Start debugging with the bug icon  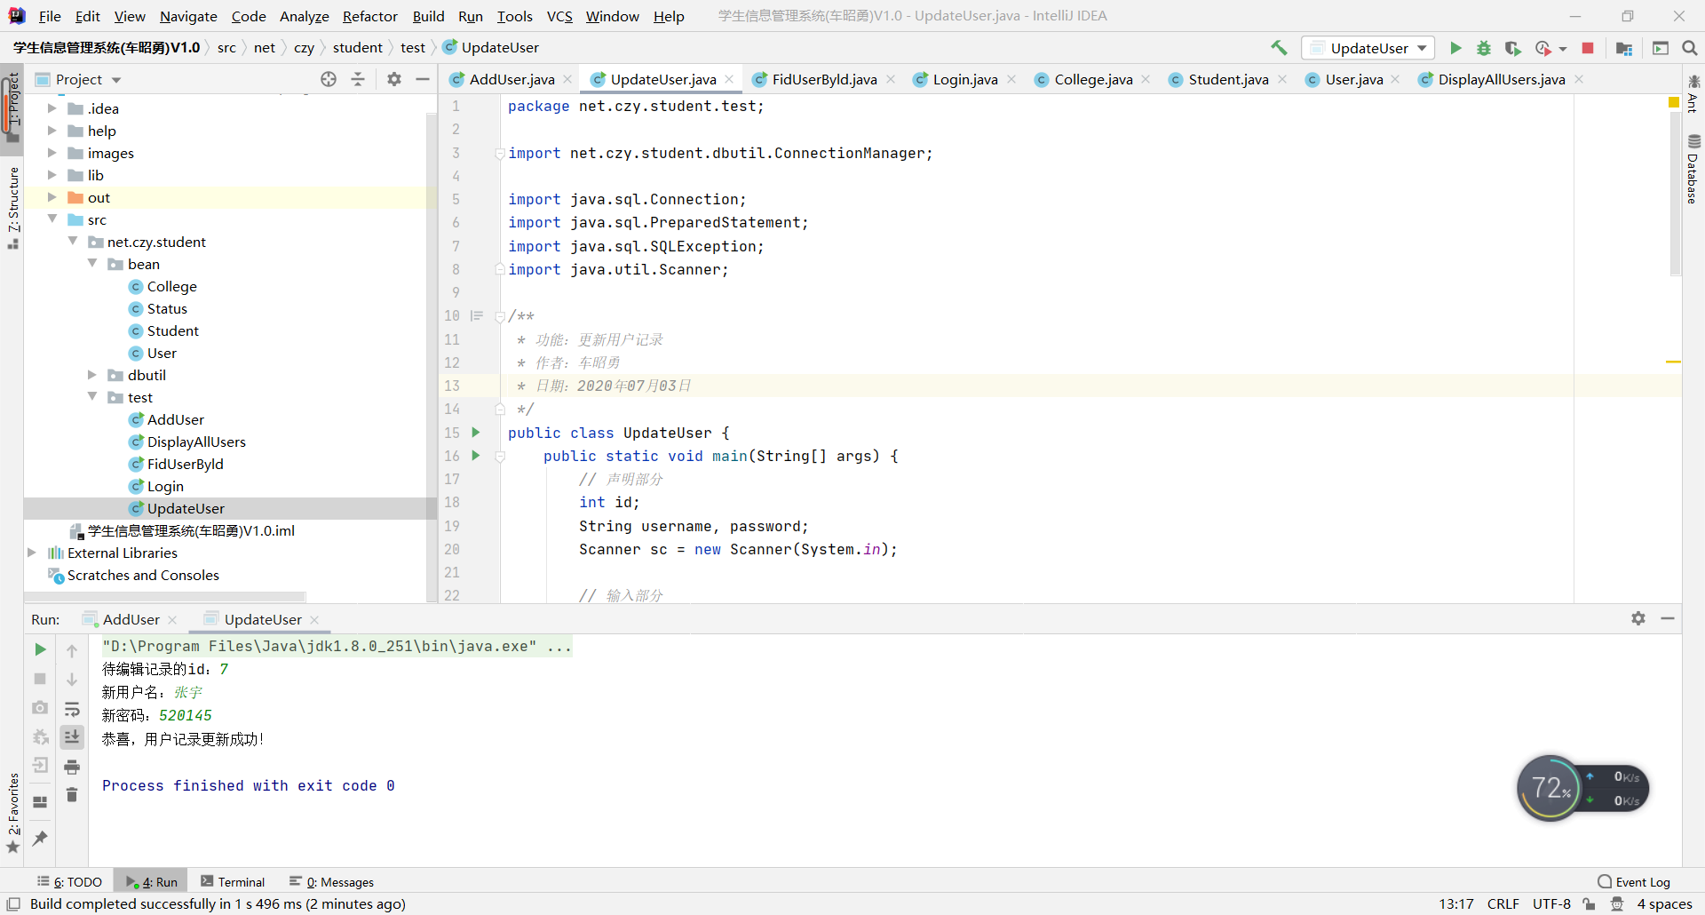[x=1484, y=48]
